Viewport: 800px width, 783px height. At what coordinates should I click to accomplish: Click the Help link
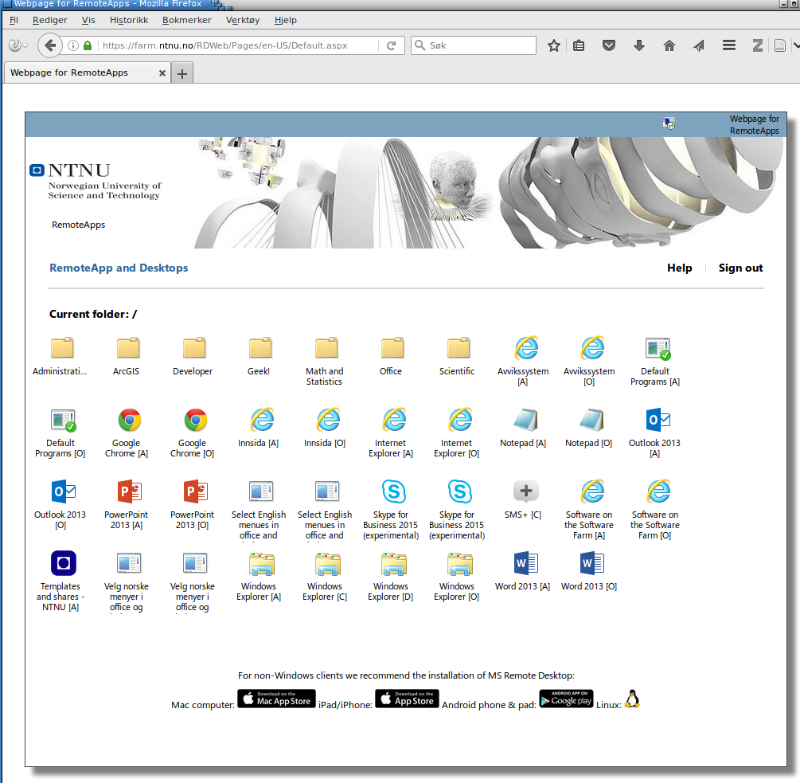[680, 268]
